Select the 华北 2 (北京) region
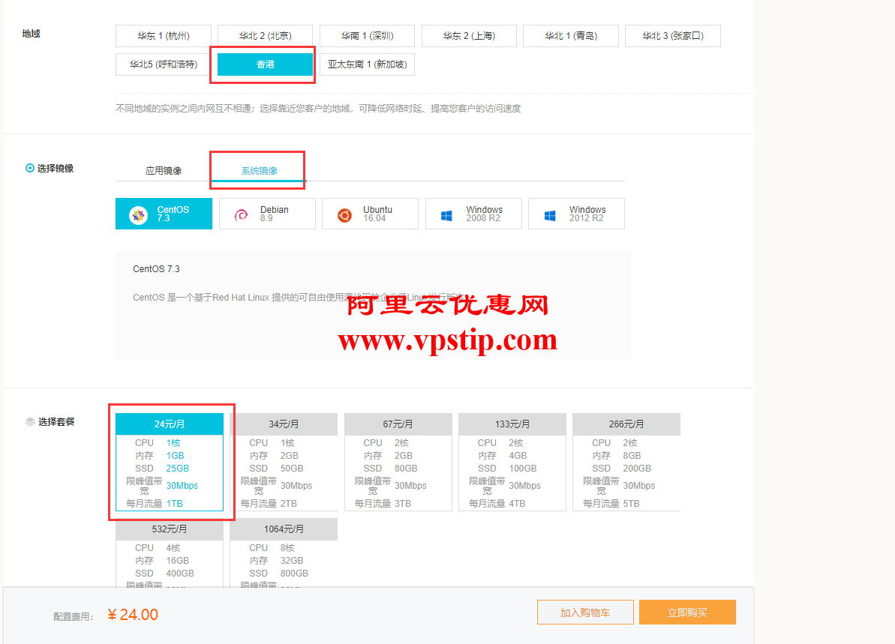Image resolution: width=895 pixels, height=644 pixels. [265, 36]
